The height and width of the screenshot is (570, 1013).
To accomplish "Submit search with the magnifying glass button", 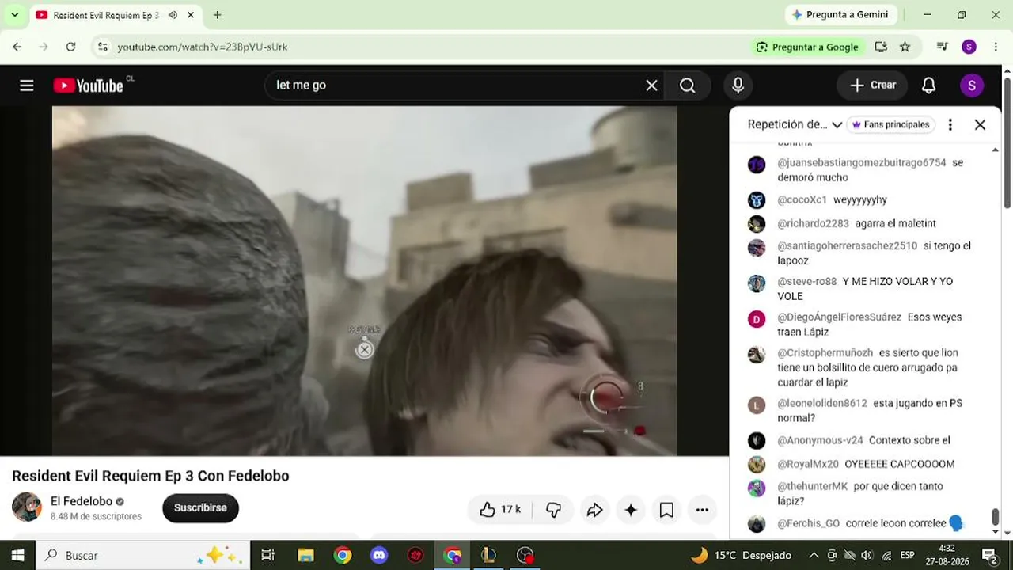I will coord(688,85).
